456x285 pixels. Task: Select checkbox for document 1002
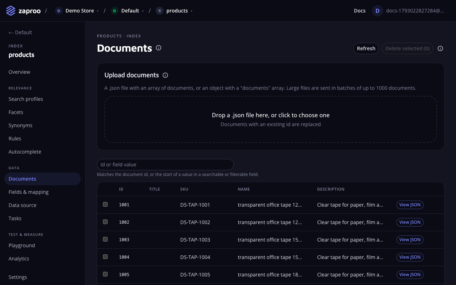(x=105, y=222)
